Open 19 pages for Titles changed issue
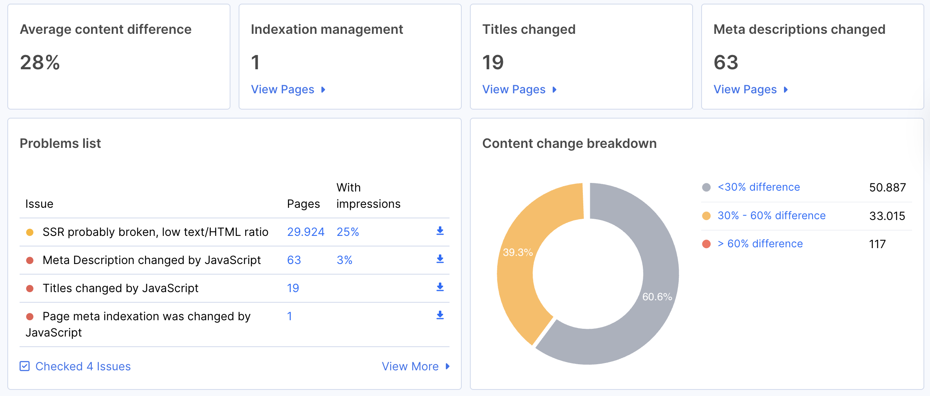 (x=293, y=288)
